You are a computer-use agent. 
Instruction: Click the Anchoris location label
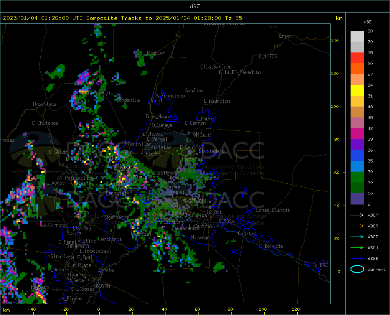tap(111, 239)
